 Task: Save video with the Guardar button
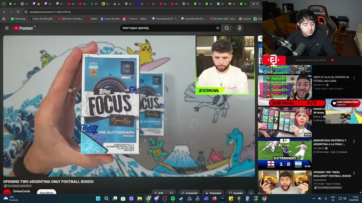pyautogui.click(x=236, y=193)
